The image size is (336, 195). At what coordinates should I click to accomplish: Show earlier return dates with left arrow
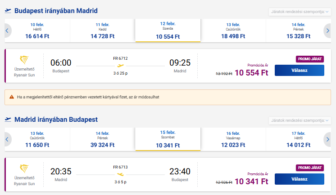point(8,139)
